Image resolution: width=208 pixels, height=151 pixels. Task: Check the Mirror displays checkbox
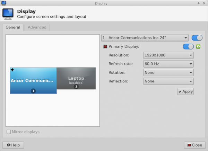click(9, 132)
